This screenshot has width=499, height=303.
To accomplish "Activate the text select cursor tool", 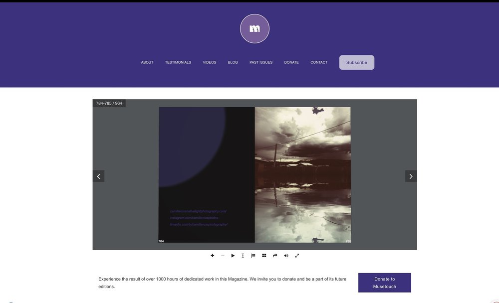I will (x=243, y=256).
